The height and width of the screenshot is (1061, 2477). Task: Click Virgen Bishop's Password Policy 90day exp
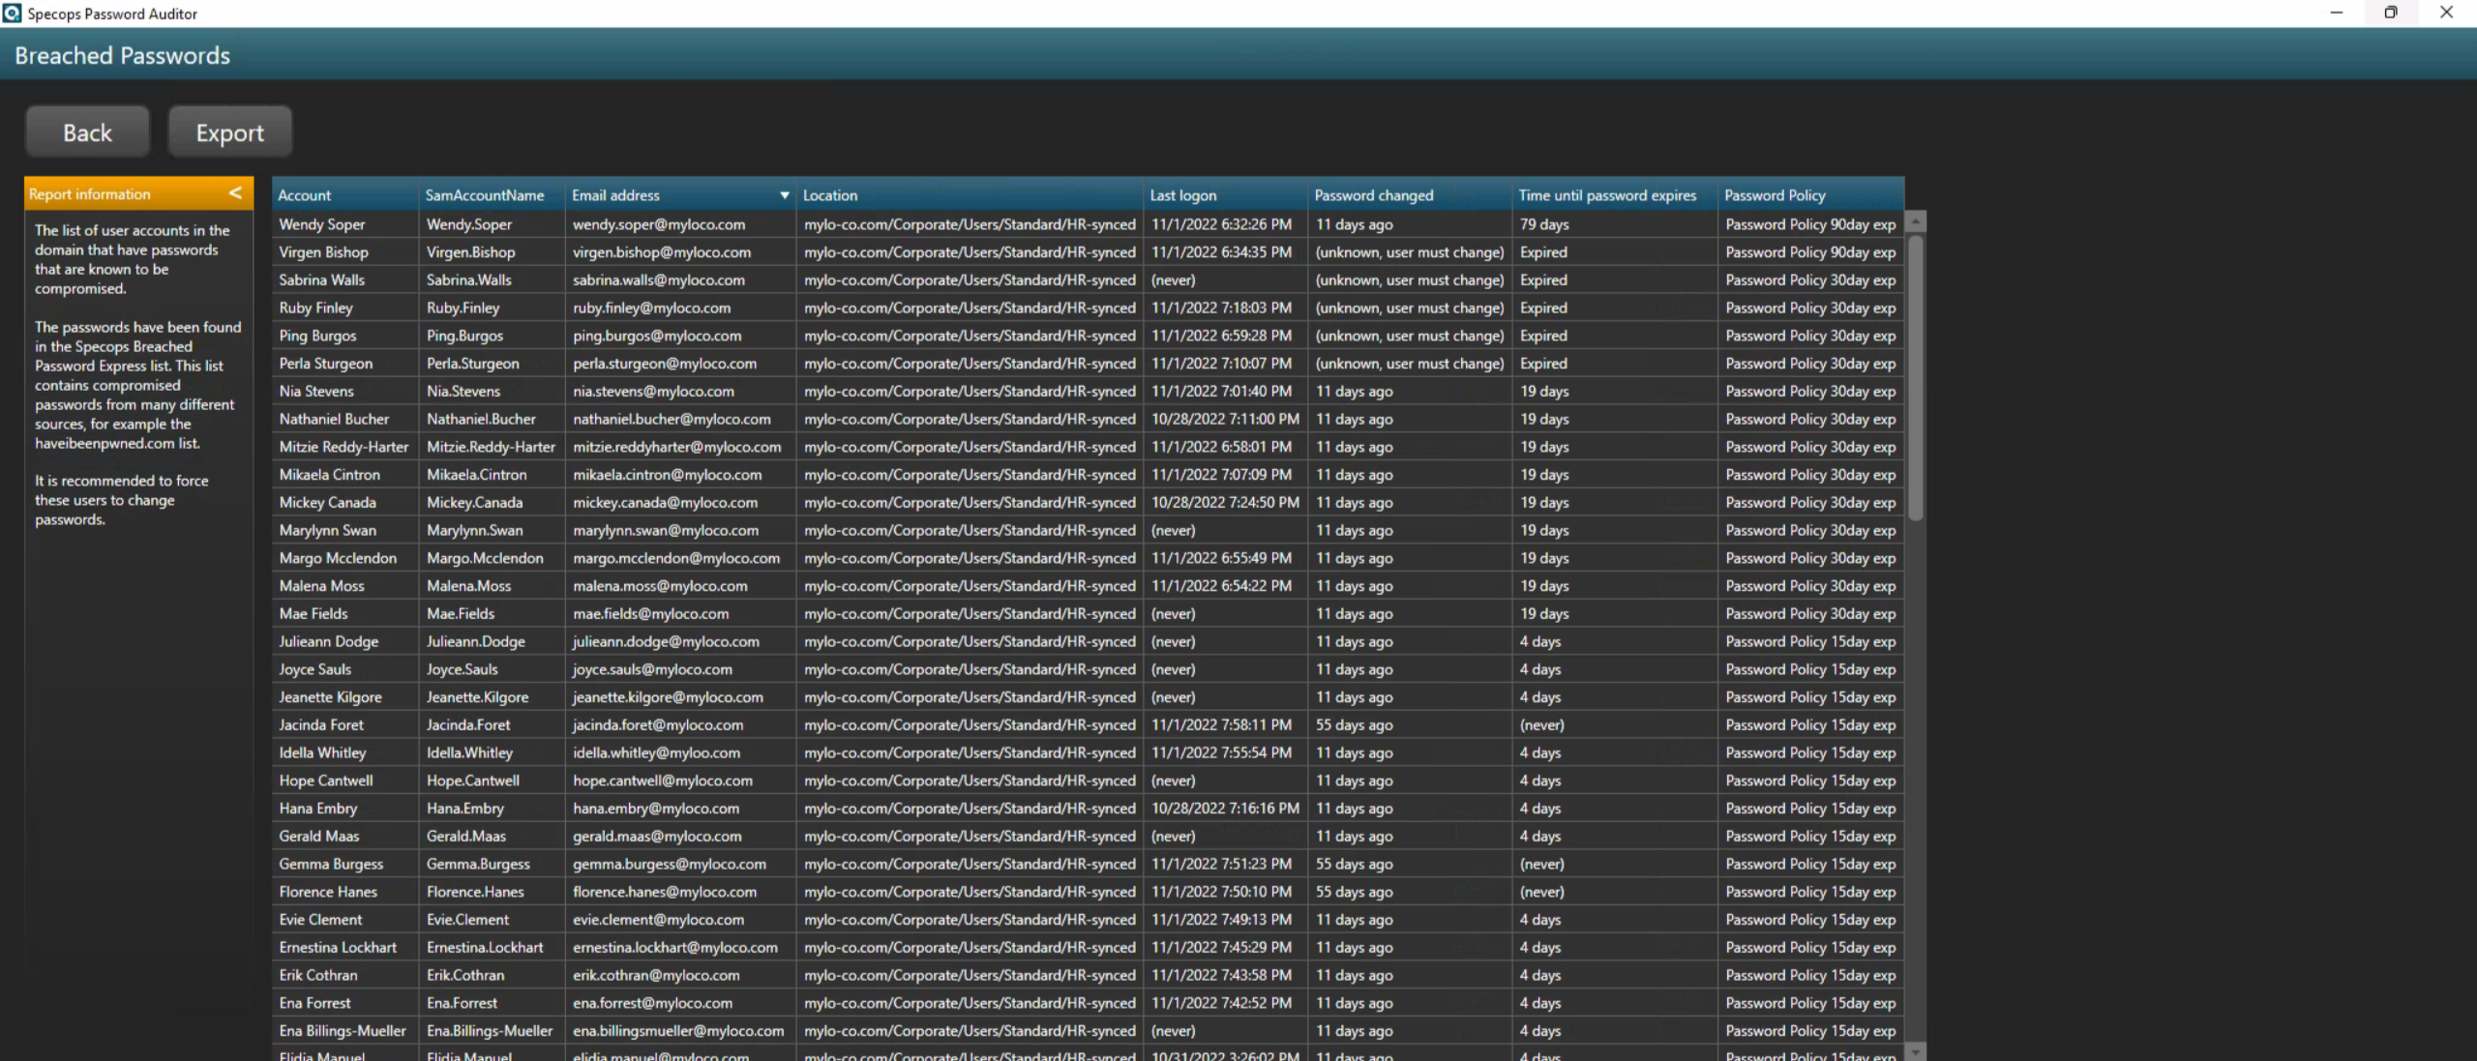(1809, 252)
